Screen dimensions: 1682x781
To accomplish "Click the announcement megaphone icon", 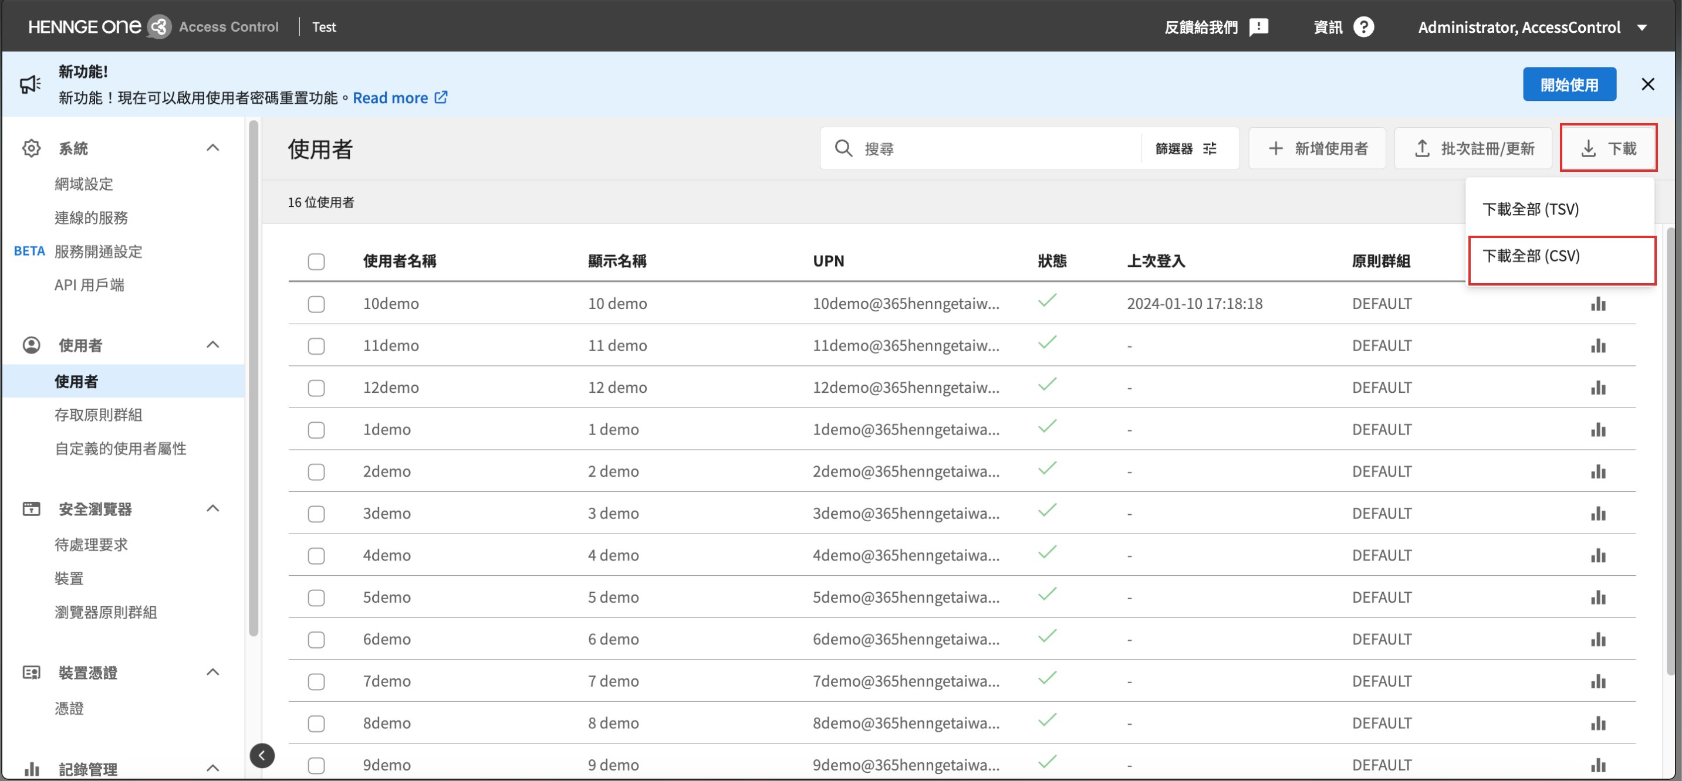I will (30, 84).
